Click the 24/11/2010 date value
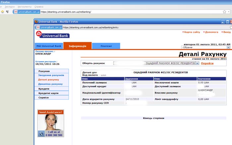The height and width of the screenshot is (145, 232). pos(132,99)
